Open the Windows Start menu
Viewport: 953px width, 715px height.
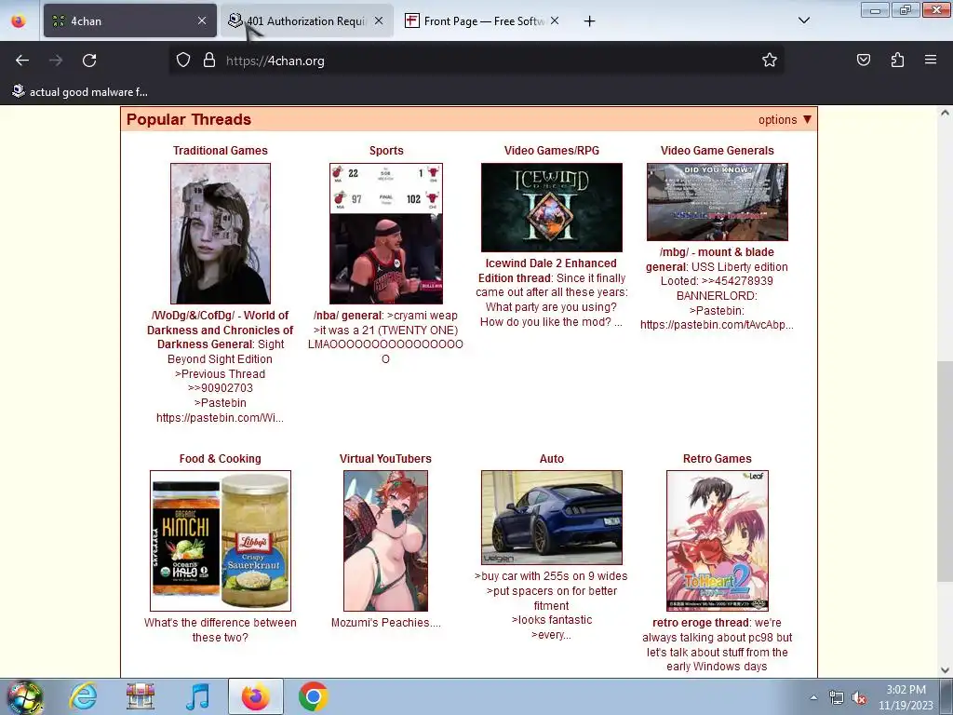(x=24, y=696)
